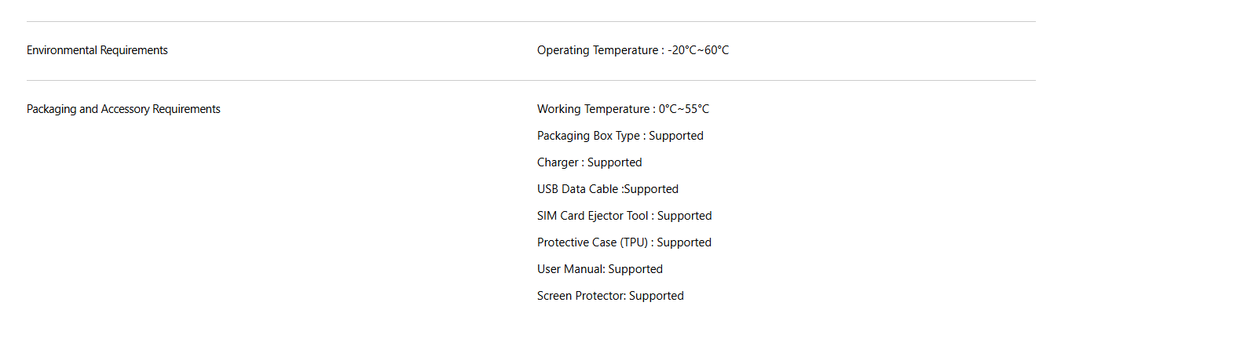This screenshot has height=357, width=1255.
Task: Select the Working Temperature label
Action: pyautogui.click(x=594, y=109)
